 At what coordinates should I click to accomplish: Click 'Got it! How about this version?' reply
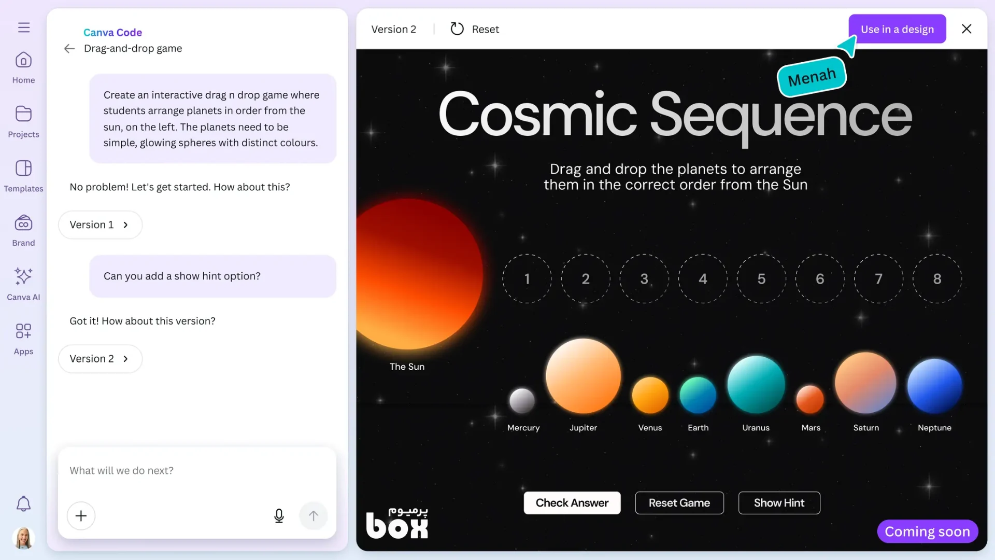tap(143, 321)
